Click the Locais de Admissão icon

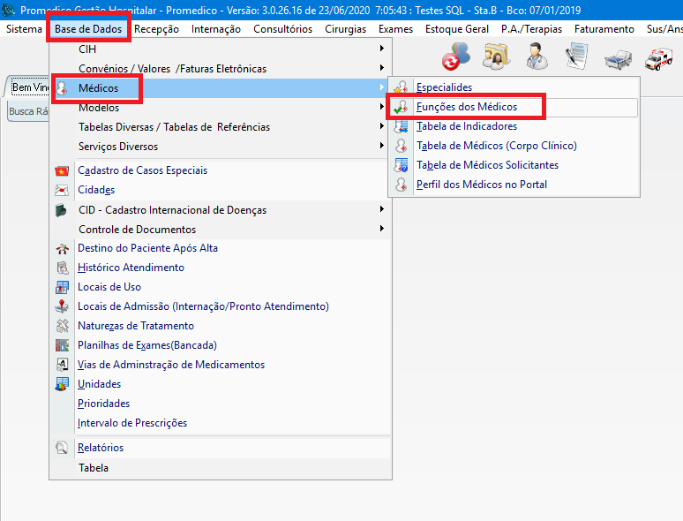(x=62, y=306)
